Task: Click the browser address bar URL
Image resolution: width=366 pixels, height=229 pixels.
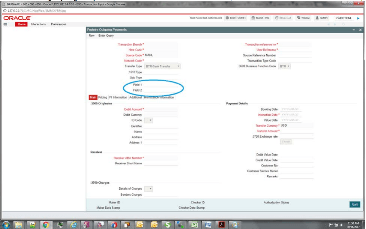Action: coord(37,11)
